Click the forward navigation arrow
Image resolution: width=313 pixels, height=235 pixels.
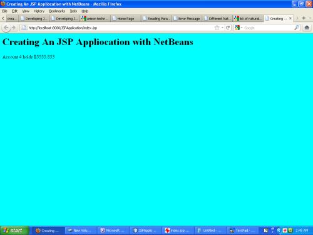click(14, 28)
